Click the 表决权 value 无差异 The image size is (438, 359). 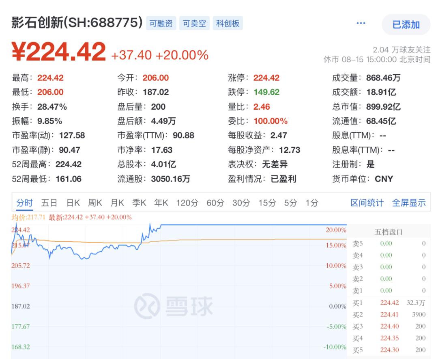coord(275,164)
